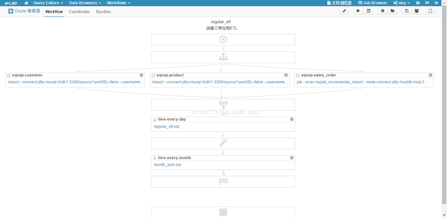Open workflow settings gear button
Image resolution: width=447 pixels, height=218 pixels.
tap(383, 11)
